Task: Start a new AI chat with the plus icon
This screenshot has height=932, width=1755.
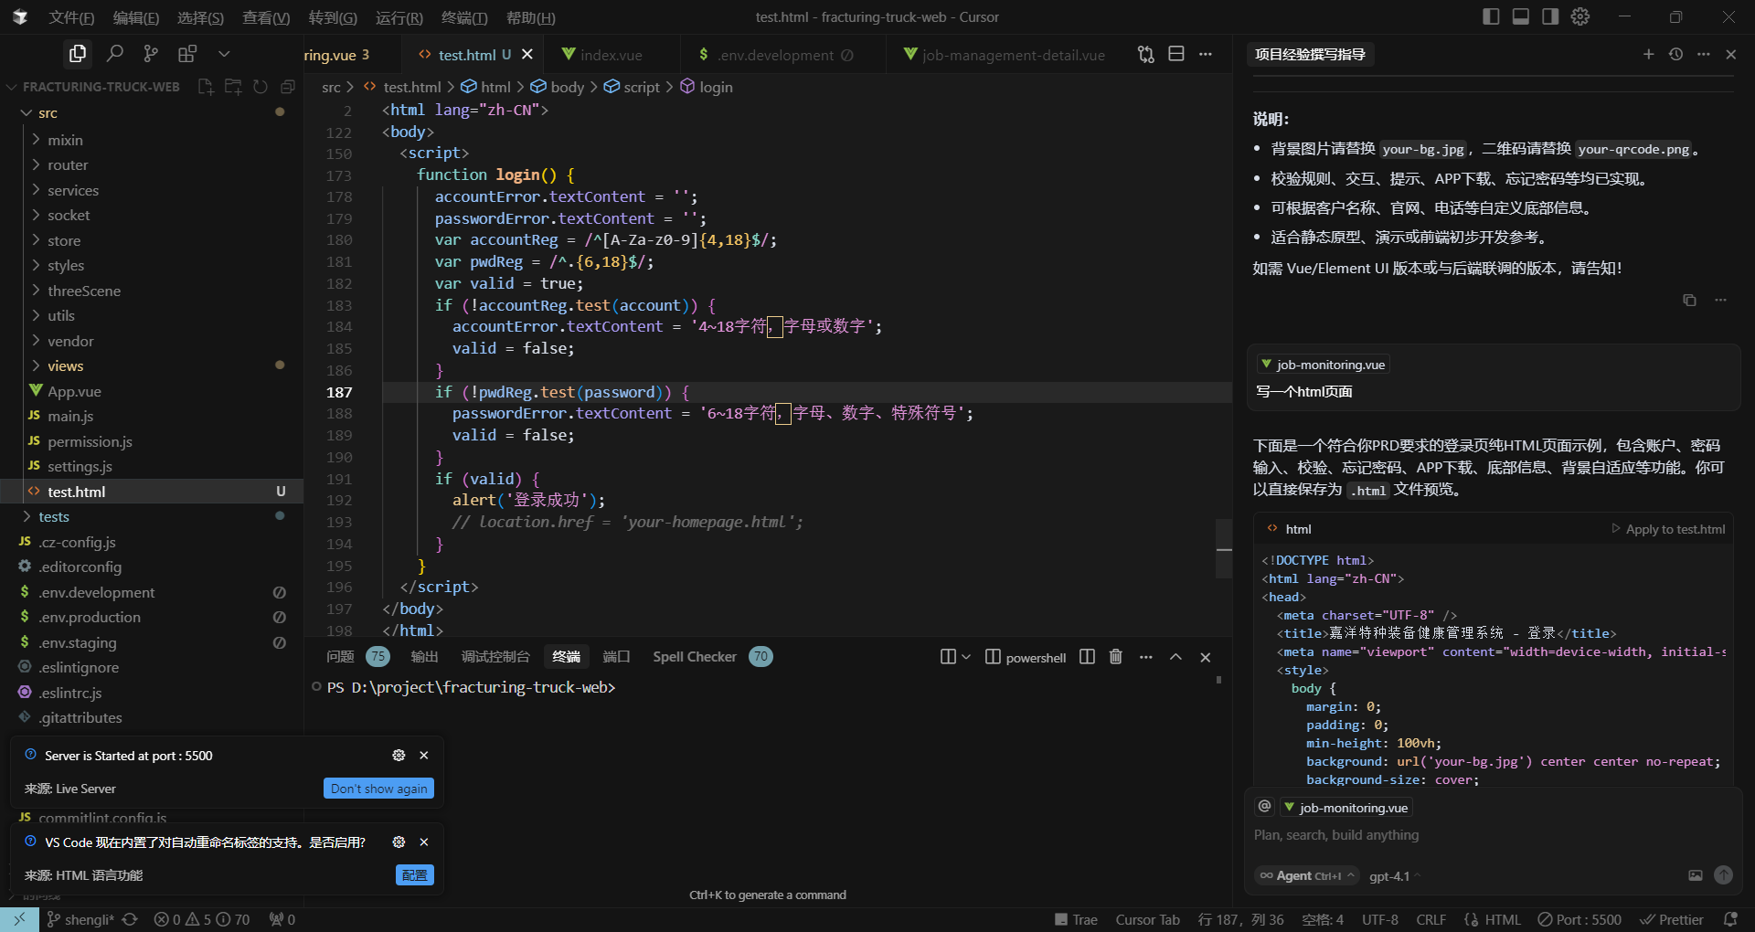Action: pos(1649,54)
